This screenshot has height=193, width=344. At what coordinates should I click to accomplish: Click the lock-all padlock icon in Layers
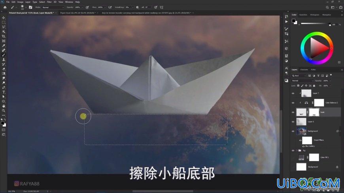(314, 86)
